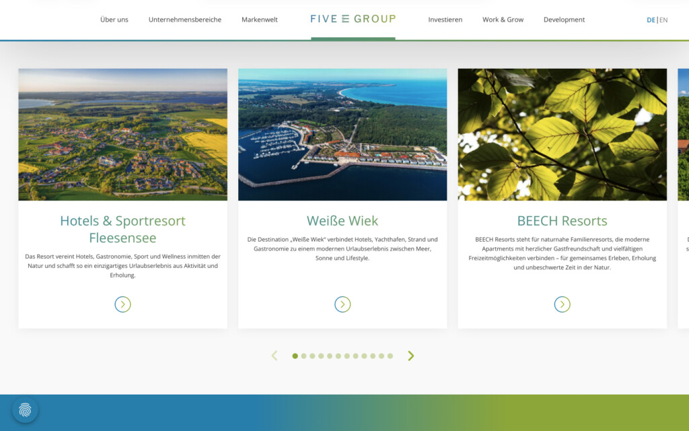Image resolution: width=689 pixels, height=431 pixels.
Task: Click the circular arrow under Fleesensee card
Action: point(122,304)
